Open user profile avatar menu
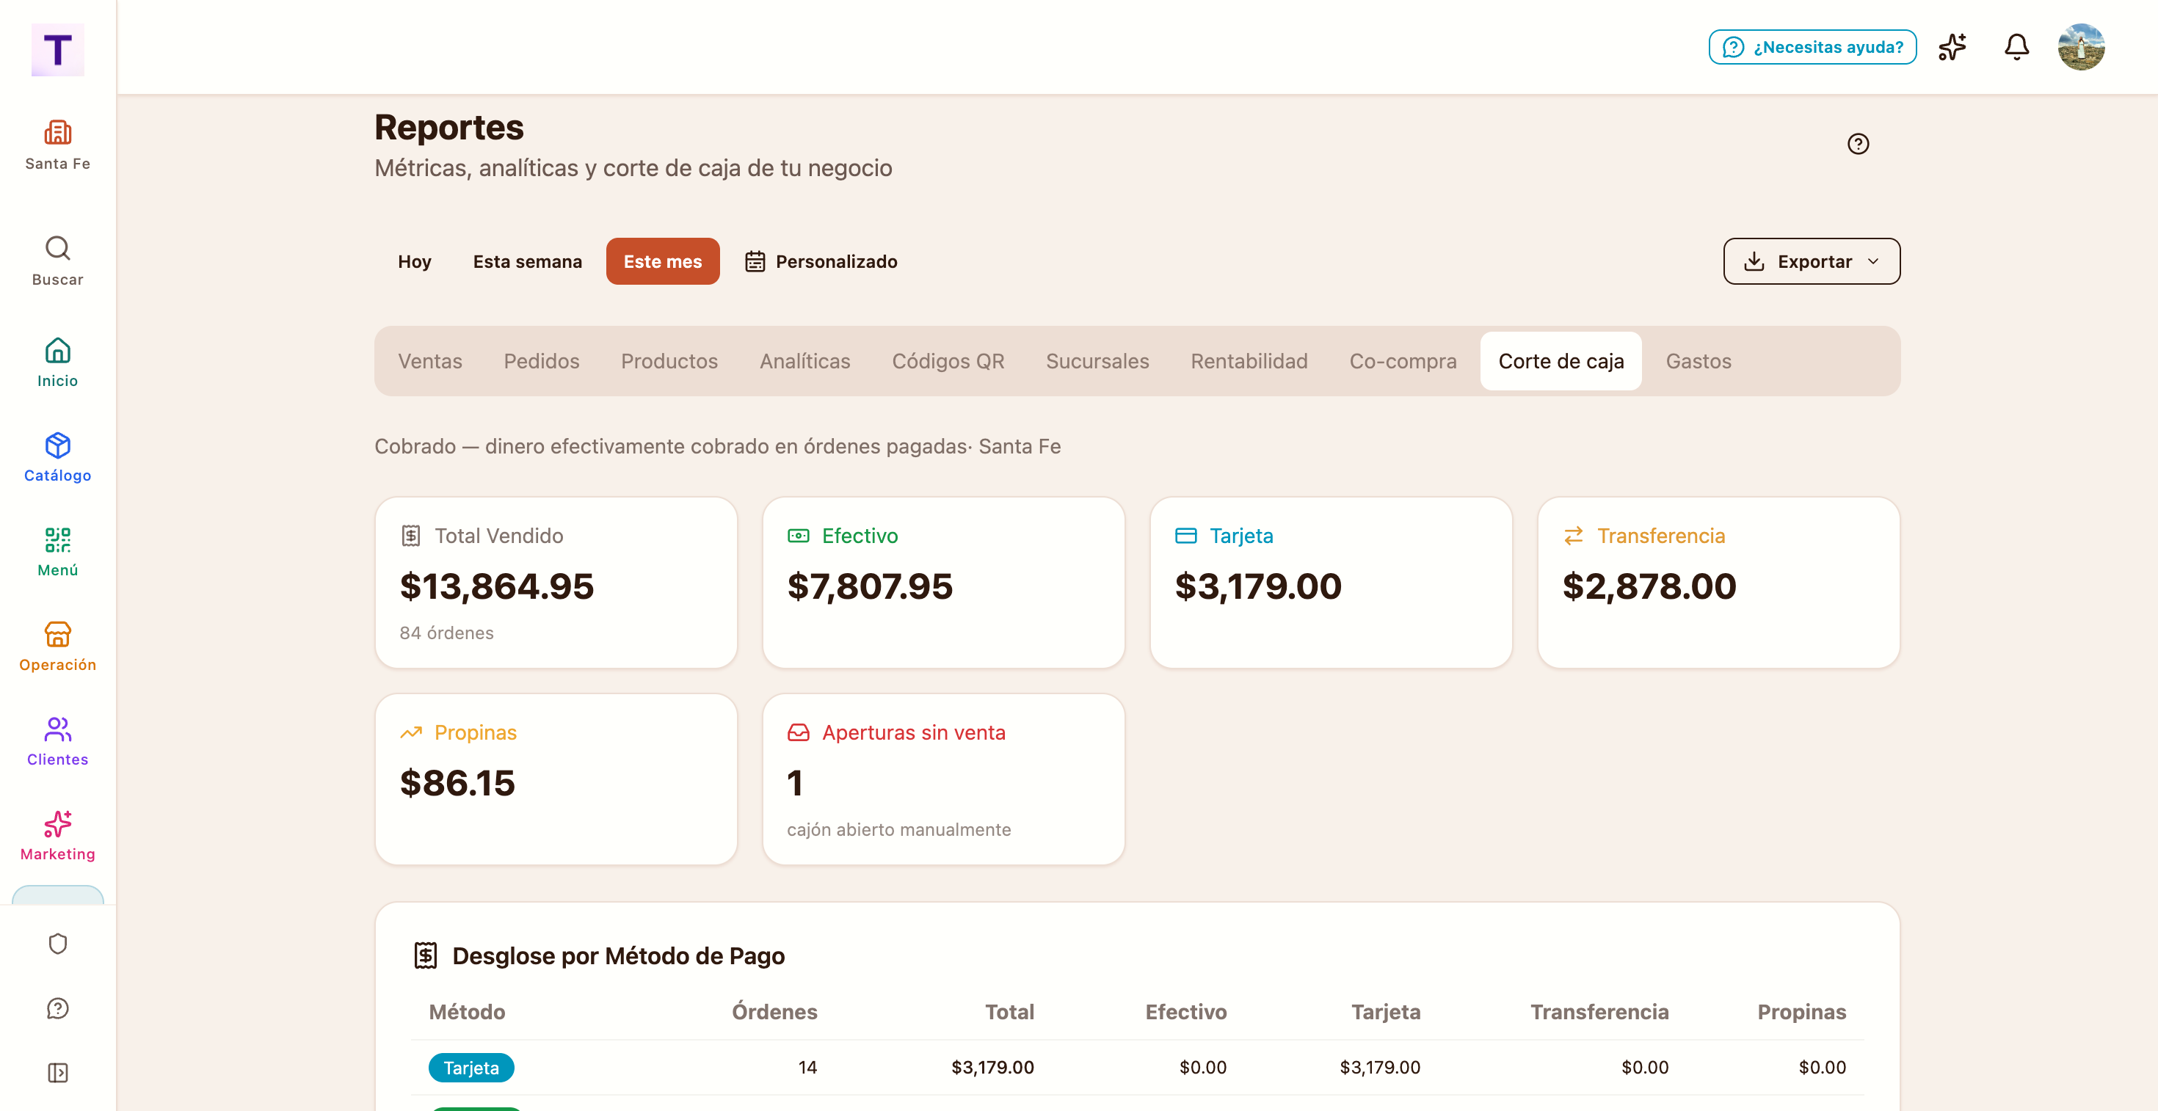 [x=2081, y=47]
